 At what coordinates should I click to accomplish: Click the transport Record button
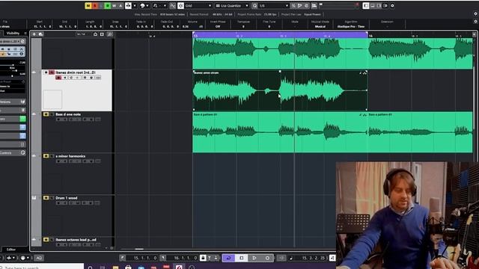click(267, 258)
